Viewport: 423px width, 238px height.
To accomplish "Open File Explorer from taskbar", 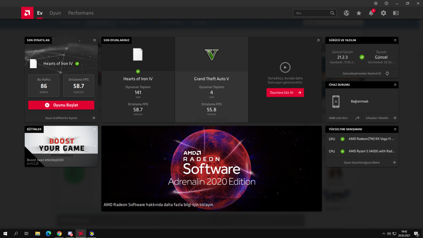I will (x=38, y=233).
